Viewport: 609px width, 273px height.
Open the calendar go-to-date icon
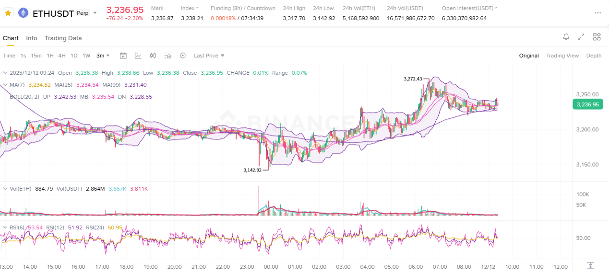click(x=123, y=56)
